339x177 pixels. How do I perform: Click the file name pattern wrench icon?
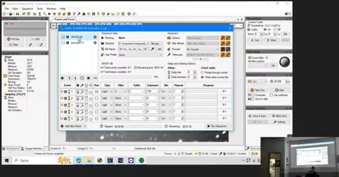[x=152, y=49]
